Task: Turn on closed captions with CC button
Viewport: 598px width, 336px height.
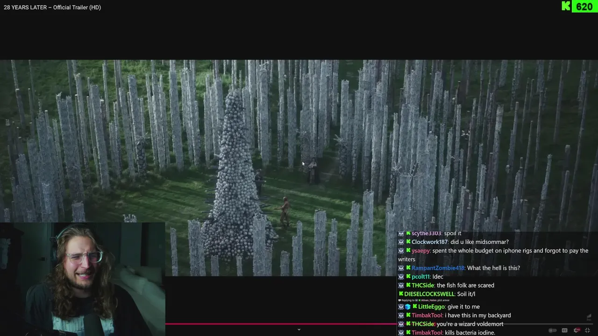Action: [x=565, y=330]
